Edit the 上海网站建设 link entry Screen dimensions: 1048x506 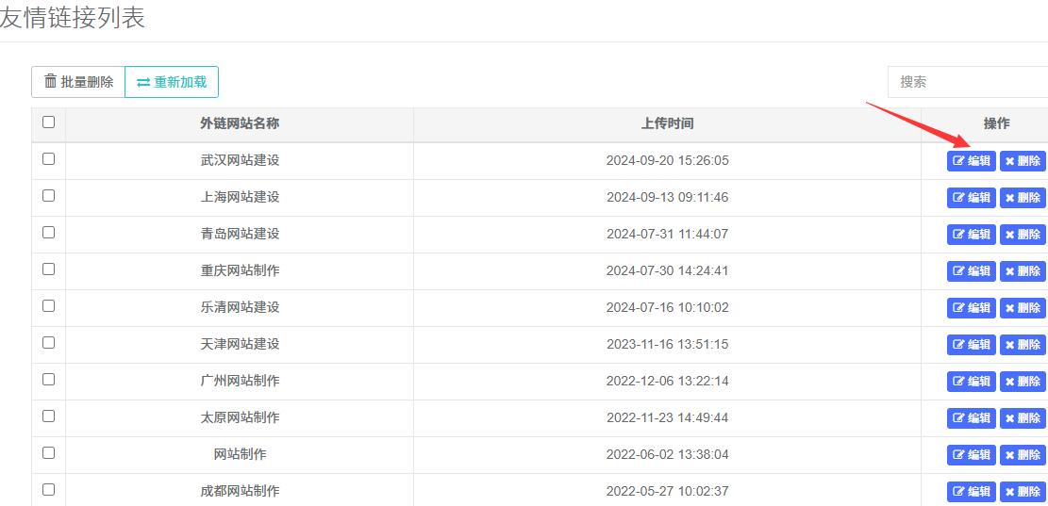click(971, 198)
